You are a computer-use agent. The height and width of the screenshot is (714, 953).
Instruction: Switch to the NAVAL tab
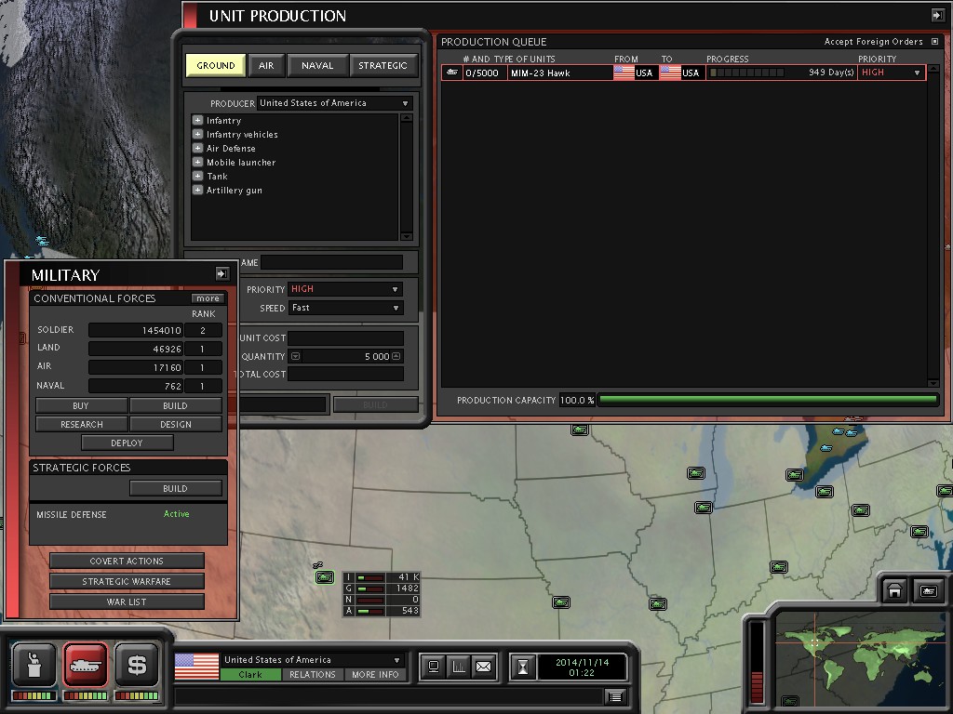[x=317, y=65]
